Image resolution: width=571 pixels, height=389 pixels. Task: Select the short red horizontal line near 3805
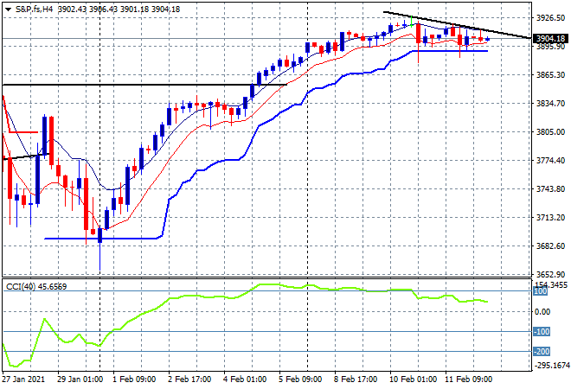tap(23, 132)
